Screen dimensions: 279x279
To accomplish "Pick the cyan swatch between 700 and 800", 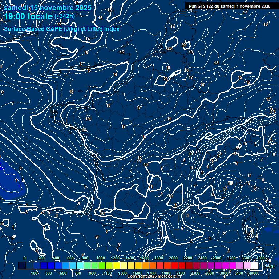I will (x=80, y=265).
